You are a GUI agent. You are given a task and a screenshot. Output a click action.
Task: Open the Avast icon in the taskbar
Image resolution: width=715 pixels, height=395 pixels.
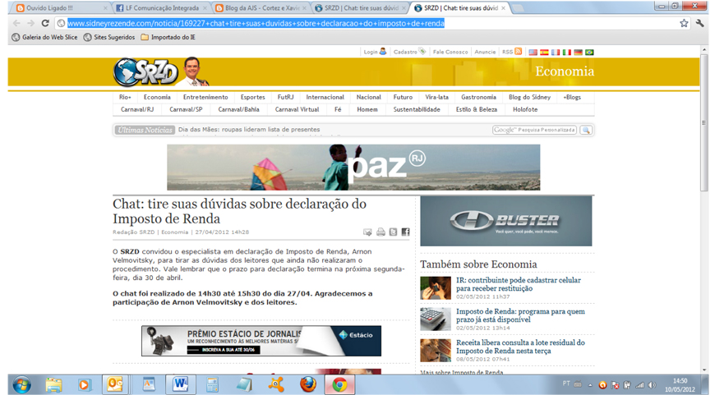(275, 385)
